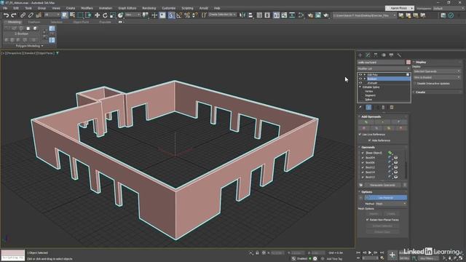Toggle Window/Crossing selection mode
Image resolution: width=466 pixels, height=262 pixels.
point(88,15)
